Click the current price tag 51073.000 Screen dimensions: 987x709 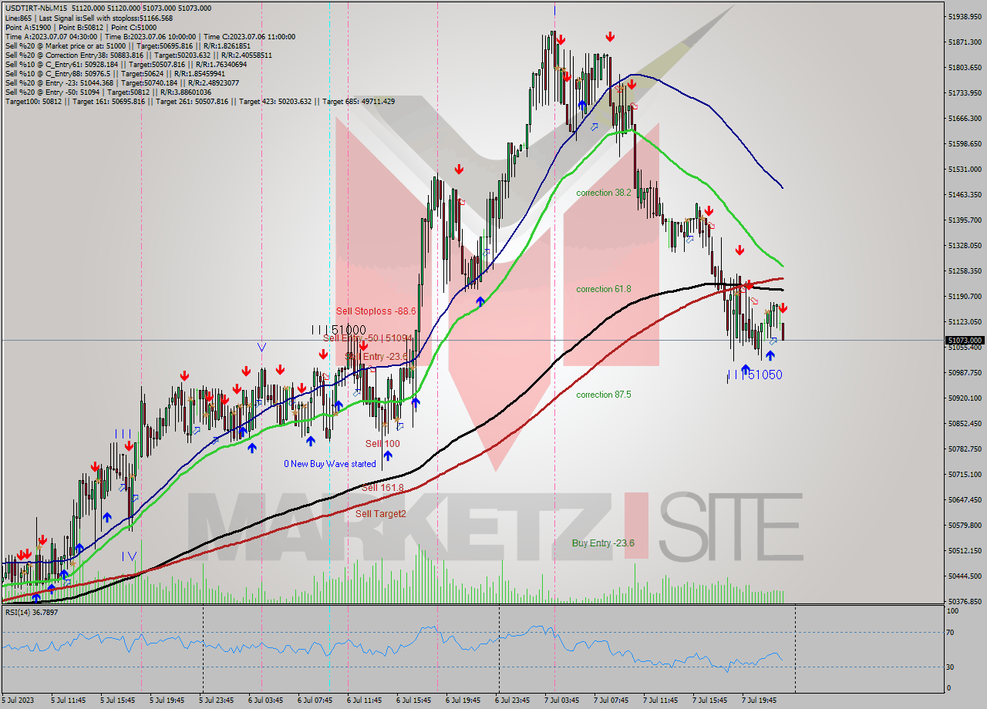point(965,340)
